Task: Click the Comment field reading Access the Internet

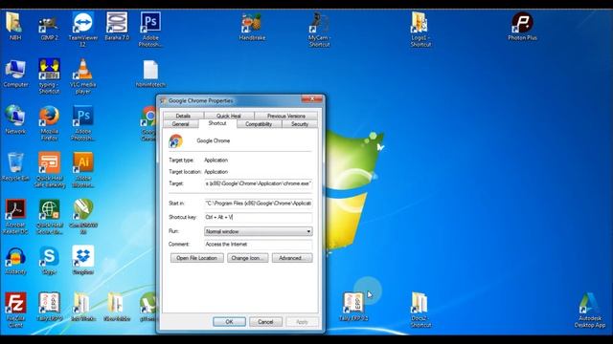Action: click(258, 245)
